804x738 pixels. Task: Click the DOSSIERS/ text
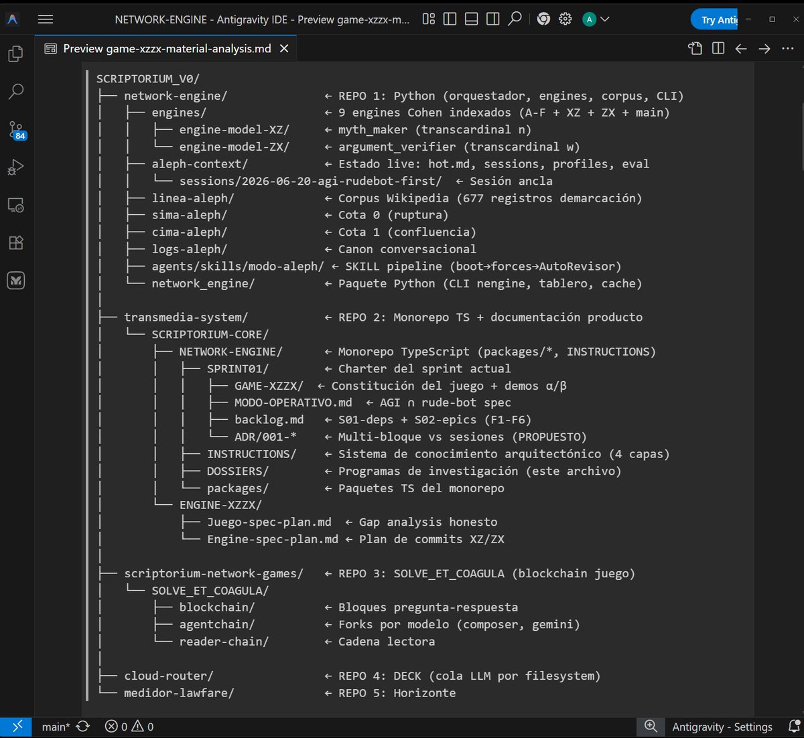[x=238, y=471]
